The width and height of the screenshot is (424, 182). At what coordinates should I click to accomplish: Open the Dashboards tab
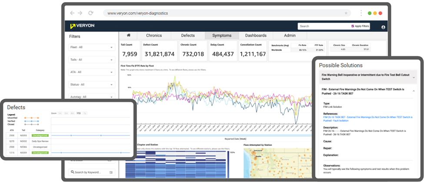coord(256,36)
